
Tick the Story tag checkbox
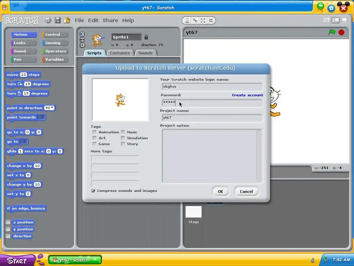pyautogui.click(x=123, y=144)
